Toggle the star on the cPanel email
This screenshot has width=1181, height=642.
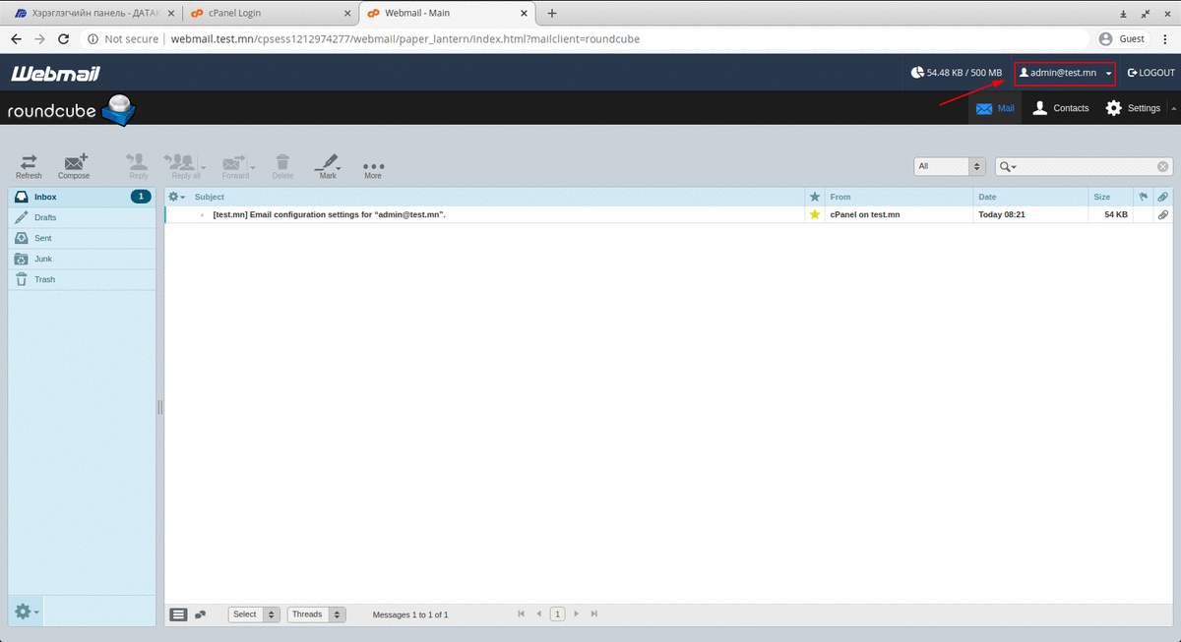click(814, 214)
